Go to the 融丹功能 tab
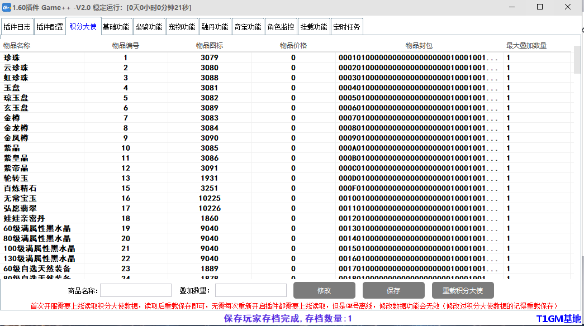The width and height of the screenshot is (584, 326). (215, 27)
